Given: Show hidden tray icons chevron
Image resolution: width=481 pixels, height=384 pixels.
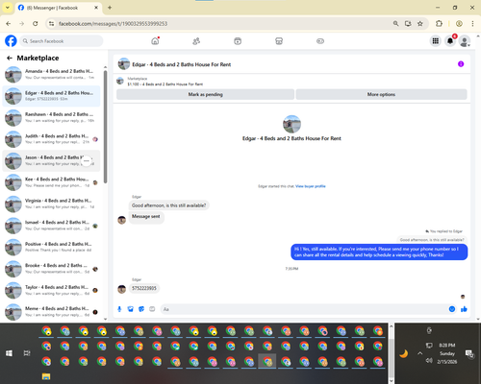Looking at the screenshot, I should [x=419, y=353].
